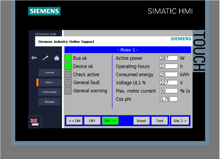Go back with the left arrow icon
220x159 pixels.
coord(34,58)
